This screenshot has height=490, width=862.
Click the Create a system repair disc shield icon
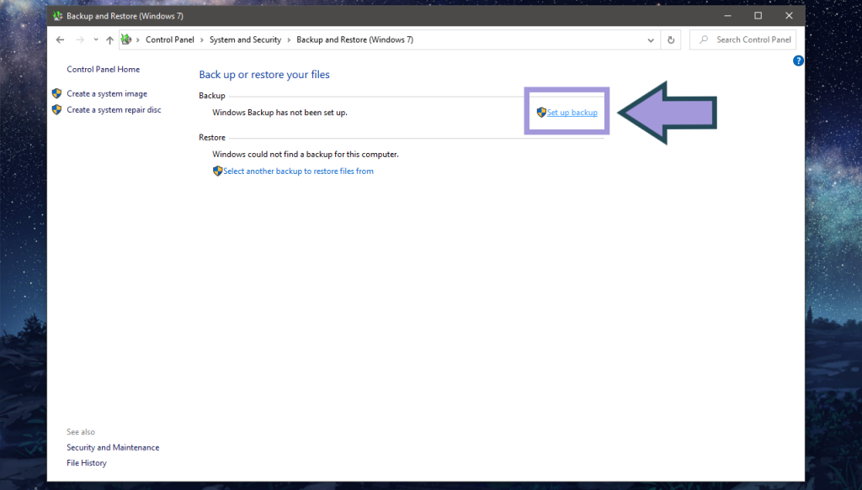[57, 109]
